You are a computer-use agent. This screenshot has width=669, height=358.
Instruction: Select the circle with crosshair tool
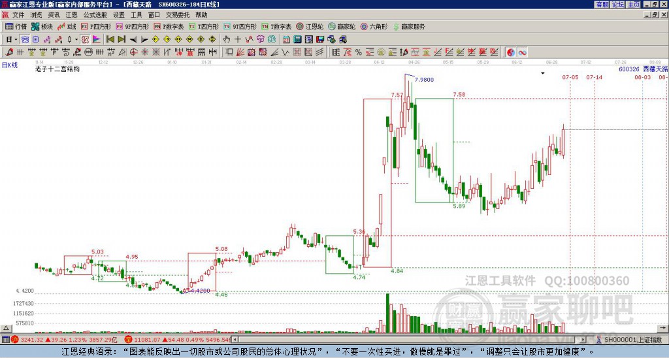(x=133, y=52)
